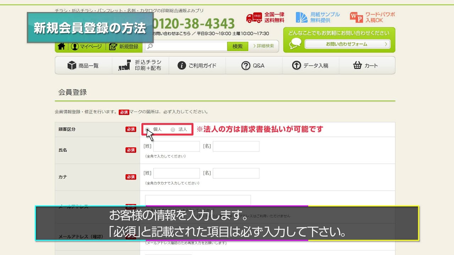Open 新規登録 in the green bar
Image resolution: width=454 pixels, height=255 pixels.
(124, 46)
